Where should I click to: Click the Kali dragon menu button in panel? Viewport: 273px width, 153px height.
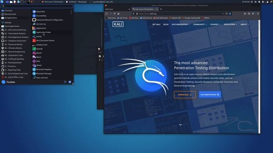(2, 2)
